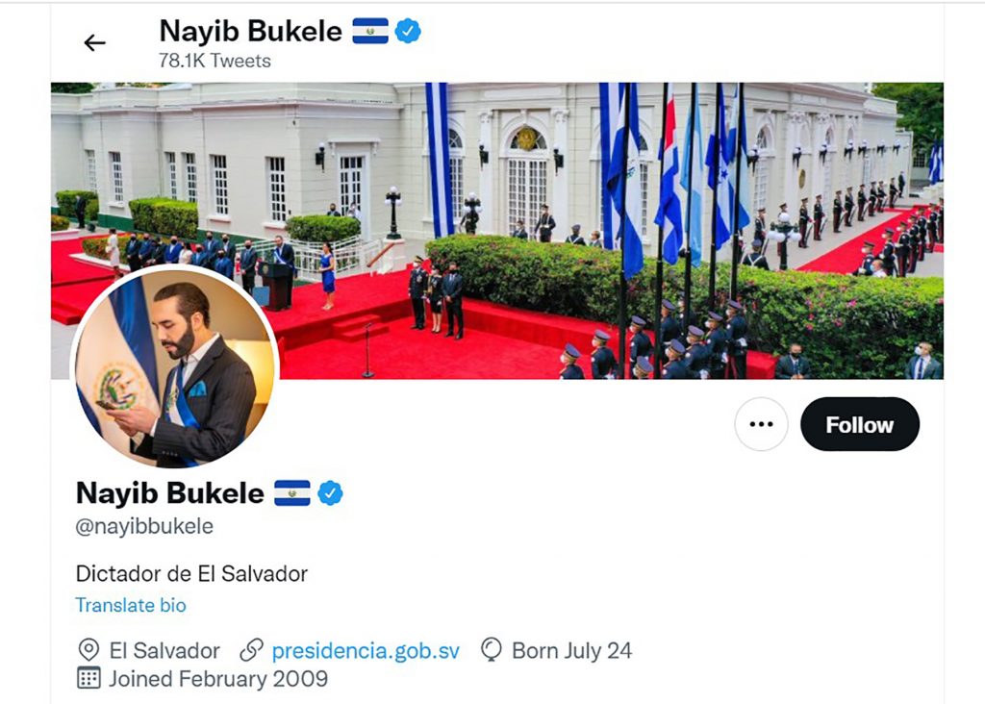985x704 pixels.
Task: Click the Joined February 2009 text
Action: 218,679
